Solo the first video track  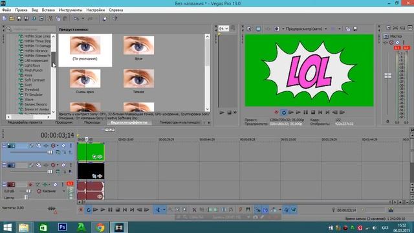click(x=71, y=146)
